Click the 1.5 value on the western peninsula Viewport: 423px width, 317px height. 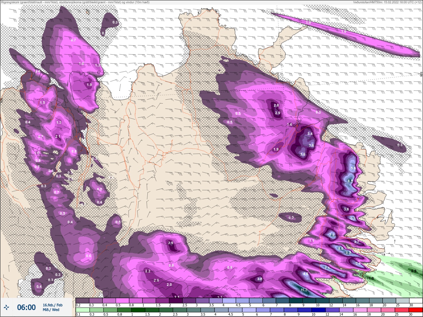tap(42, 103)
